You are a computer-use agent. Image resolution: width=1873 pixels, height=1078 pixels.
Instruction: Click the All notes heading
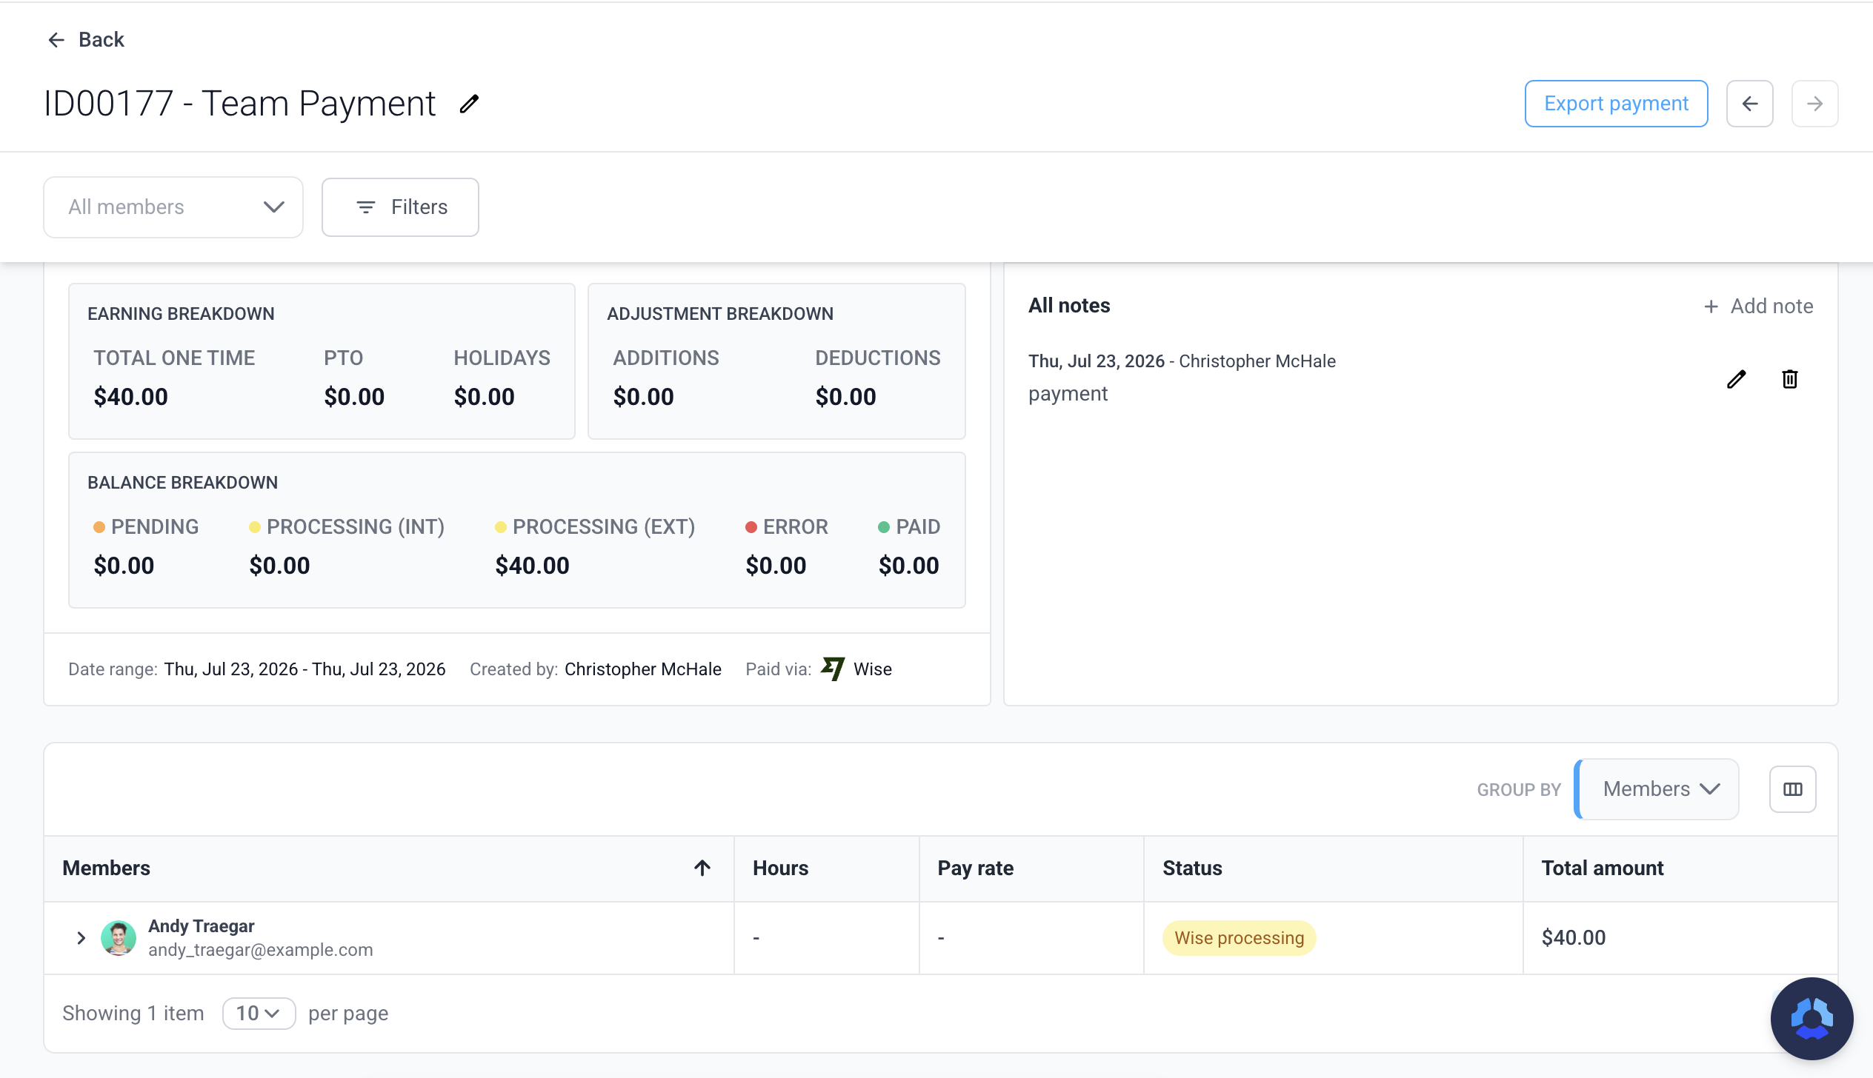click(x=1069, y=306)
